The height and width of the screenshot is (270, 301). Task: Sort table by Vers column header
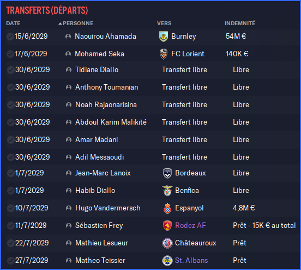[x=164, y=24]
